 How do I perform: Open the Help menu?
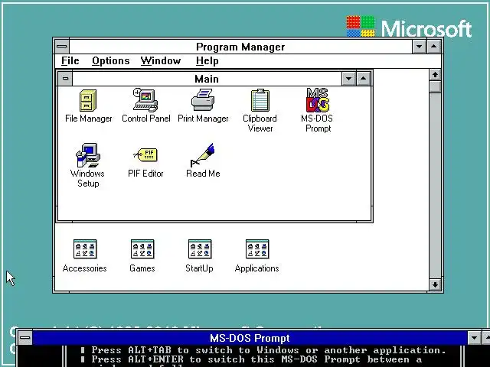click(x=207, y=61)
